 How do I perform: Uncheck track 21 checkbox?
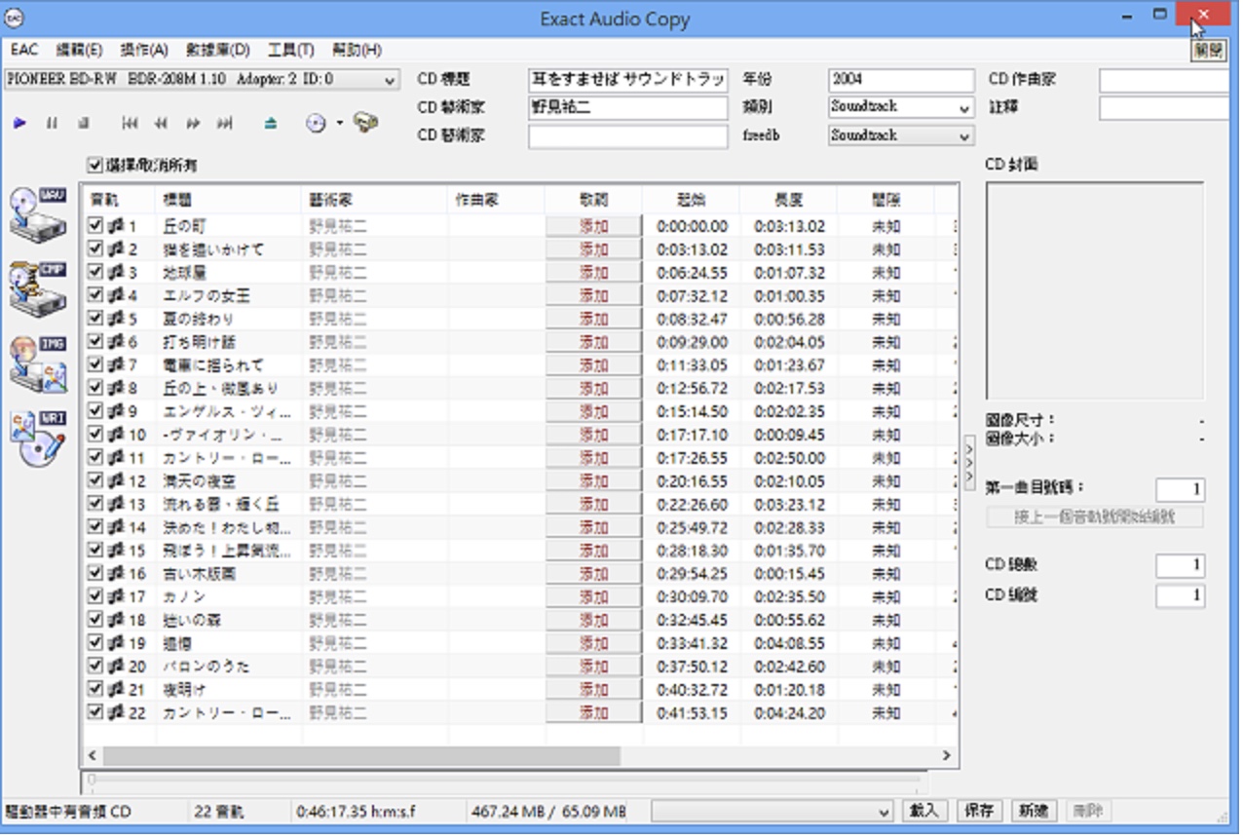[94, 690]
